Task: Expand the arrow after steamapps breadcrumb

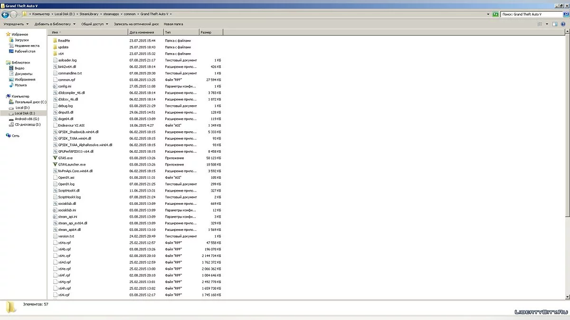Action: pyautogui.click(x=121, y=14)
